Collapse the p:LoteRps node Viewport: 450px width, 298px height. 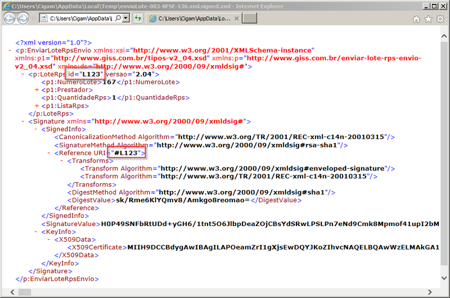pyautogui.click(x=23, y=74)
